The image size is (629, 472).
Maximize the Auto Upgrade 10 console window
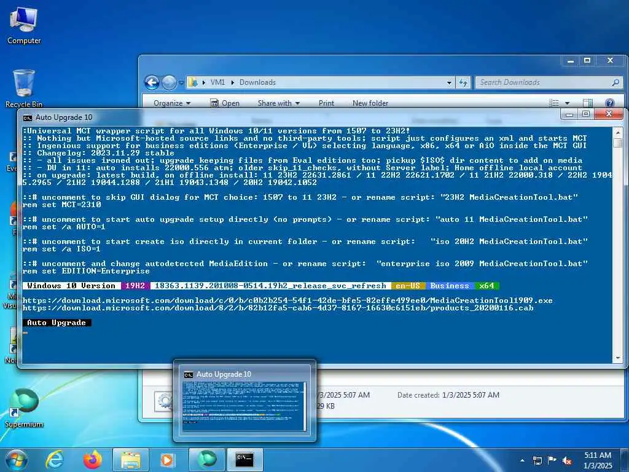[585, 114]
